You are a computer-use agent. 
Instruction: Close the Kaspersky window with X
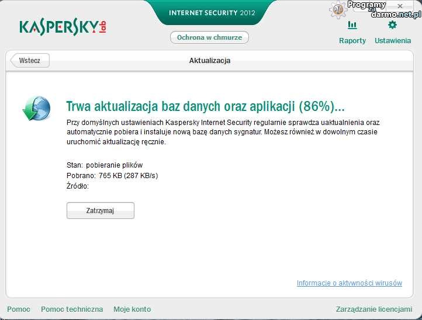tap(400, 6)
